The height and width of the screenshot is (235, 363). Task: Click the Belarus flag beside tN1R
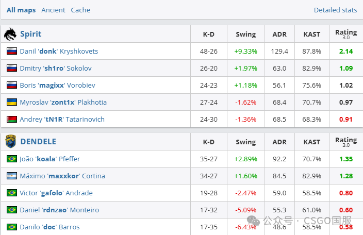click(12, 119)
